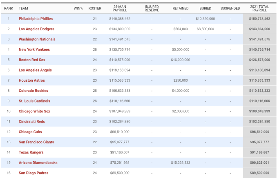This screenshot has height=178, width=277.
Task: Sort by 2021 TOTAL PAYROLL header
Action: point(259,9)
